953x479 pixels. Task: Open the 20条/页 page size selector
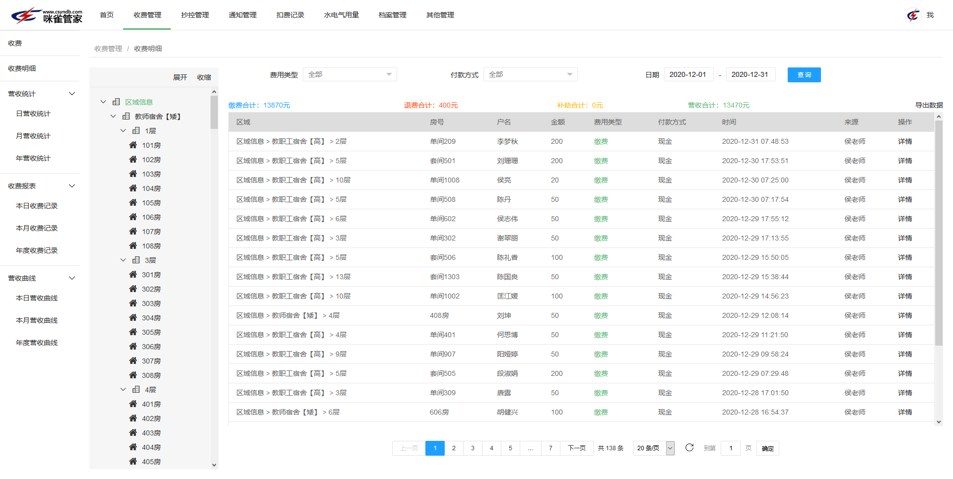(x=653, y=448)
